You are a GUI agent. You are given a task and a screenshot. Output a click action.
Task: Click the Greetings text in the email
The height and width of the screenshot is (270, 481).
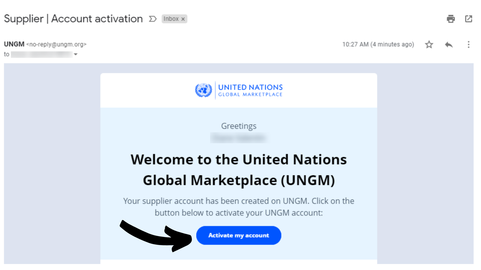pyautogui.click(x=238, y=126)
